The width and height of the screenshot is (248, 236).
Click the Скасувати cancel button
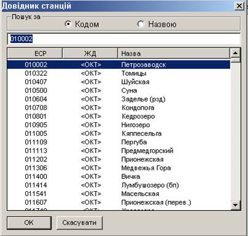(79, 222)
